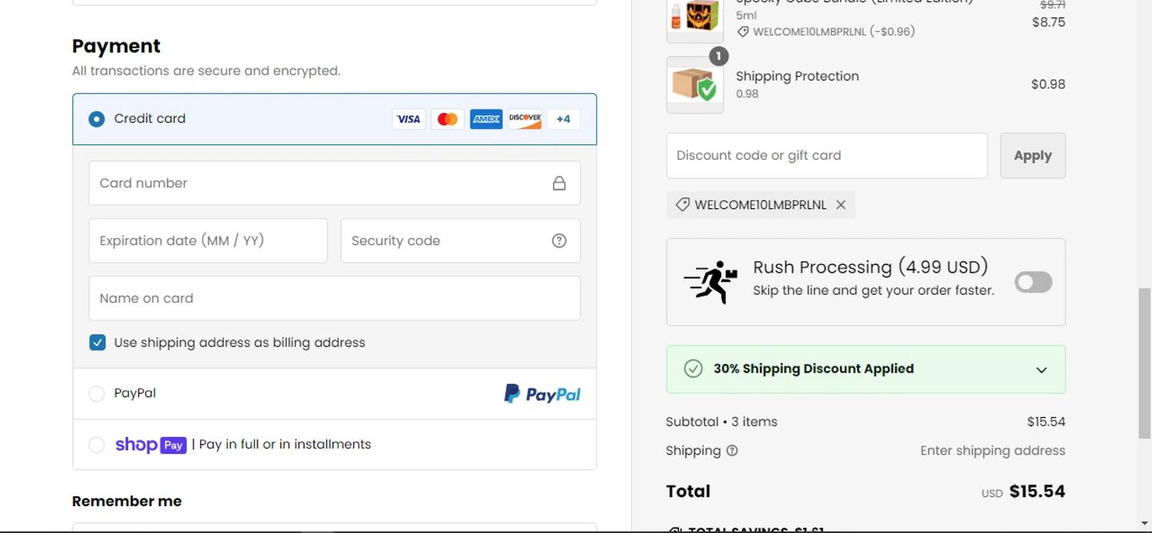Remove the WELCOME10LMBPRLNL discount code
The height and width of the screenshot is (533, 1152).
(841, 205)
